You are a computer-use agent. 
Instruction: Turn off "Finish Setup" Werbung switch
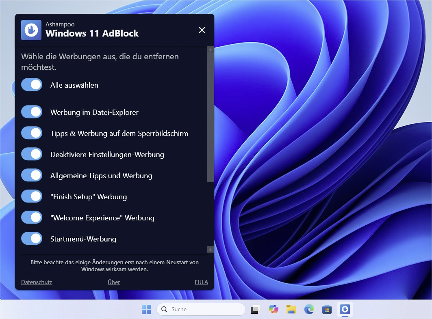[32, 196]
